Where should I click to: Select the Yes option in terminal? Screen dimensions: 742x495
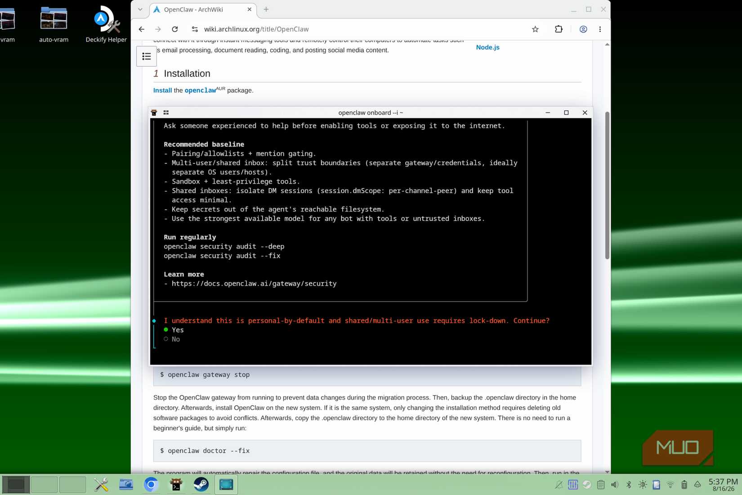coord(174,330)
